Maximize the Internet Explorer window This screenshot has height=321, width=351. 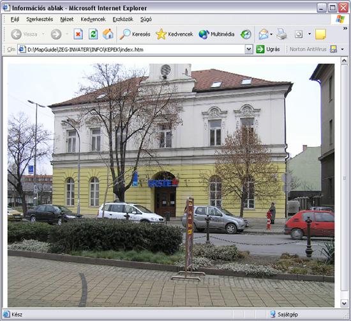(332, 8)
